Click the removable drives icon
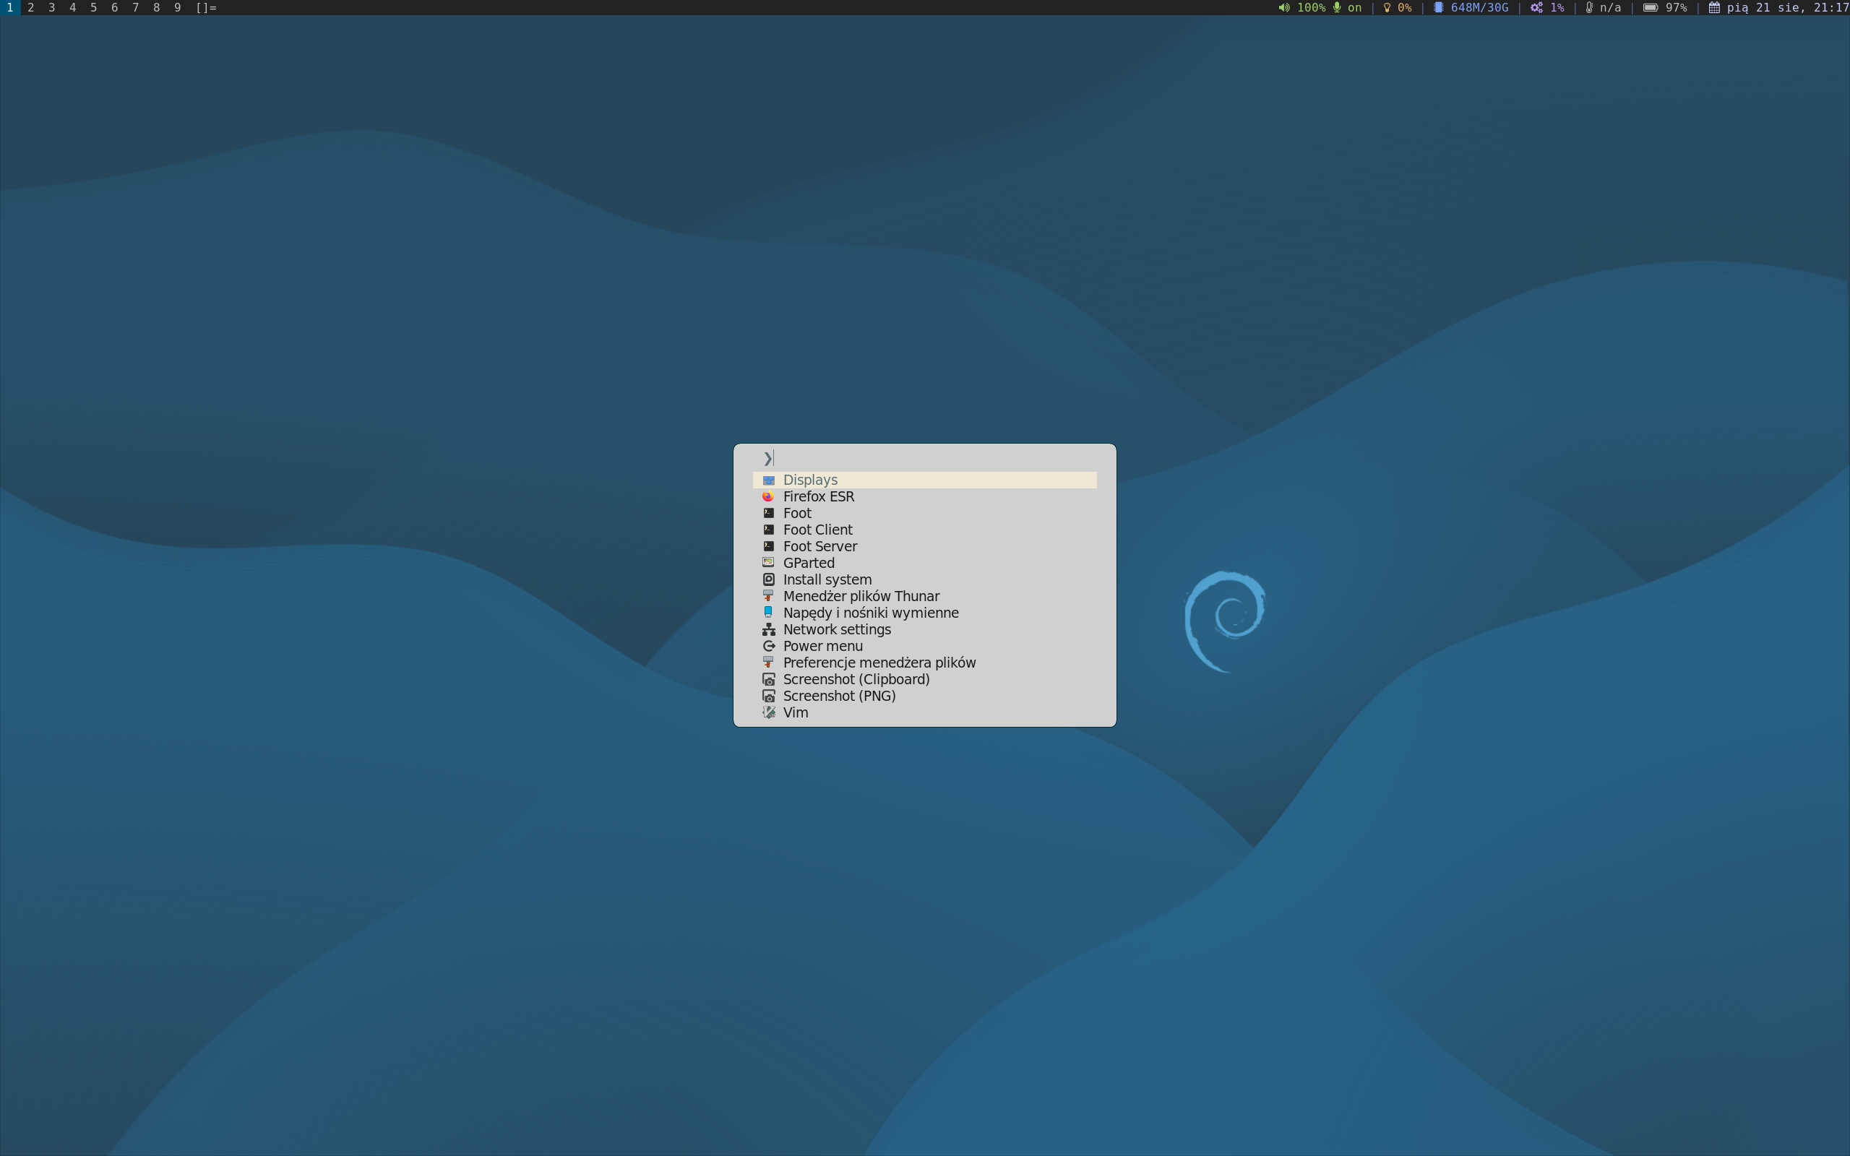This screenshot has height=1156, width=1850. [x=768, y=613]
